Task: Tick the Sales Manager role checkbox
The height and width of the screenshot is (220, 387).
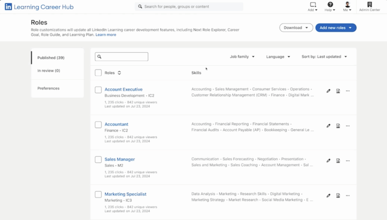Action: point(98,160)
